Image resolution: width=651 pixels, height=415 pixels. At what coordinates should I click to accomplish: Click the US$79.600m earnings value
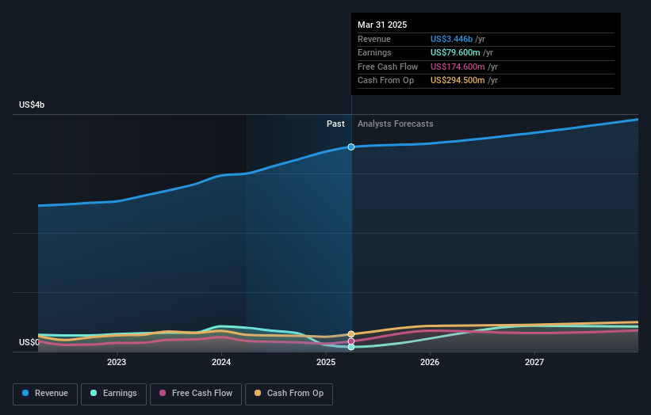pos(455,52)
